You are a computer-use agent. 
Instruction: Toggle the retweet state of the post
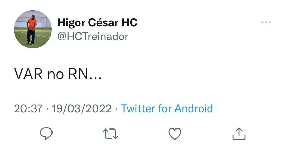point(111,134)
